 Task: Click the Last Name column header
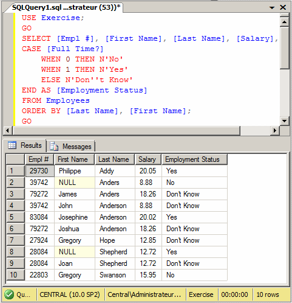coord(115,159)
